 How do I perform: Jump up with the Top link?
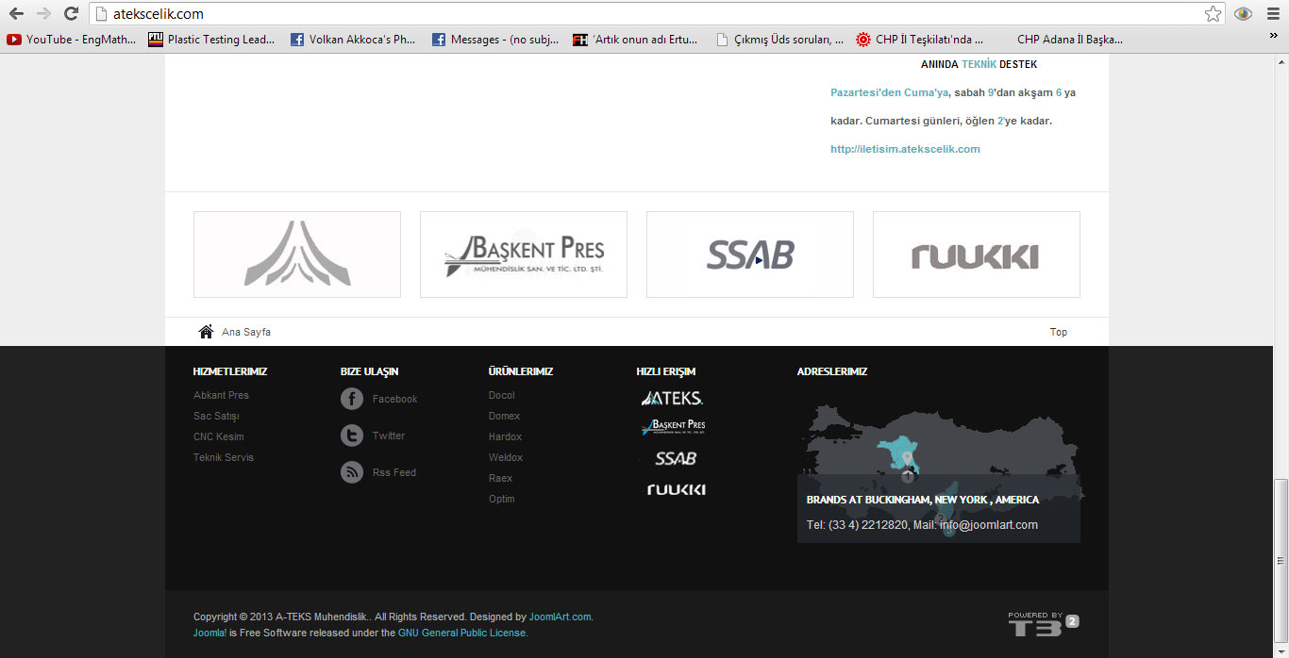click(1059, 332)
